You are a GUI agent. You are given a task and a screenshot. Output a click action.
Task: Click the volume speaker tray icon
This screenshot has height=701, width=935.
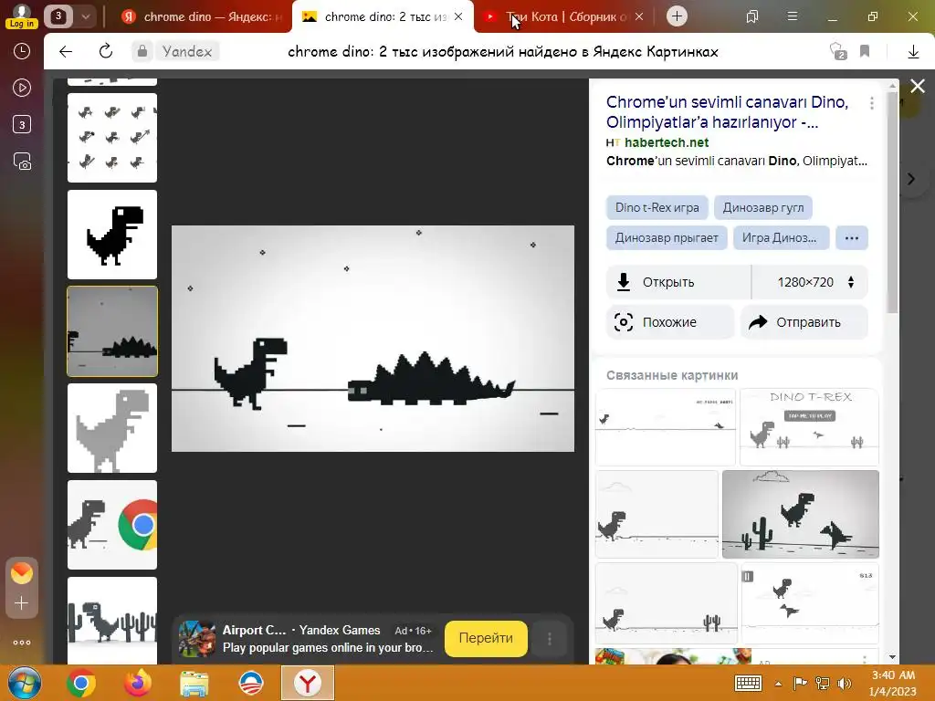click(x=845, y=684)
